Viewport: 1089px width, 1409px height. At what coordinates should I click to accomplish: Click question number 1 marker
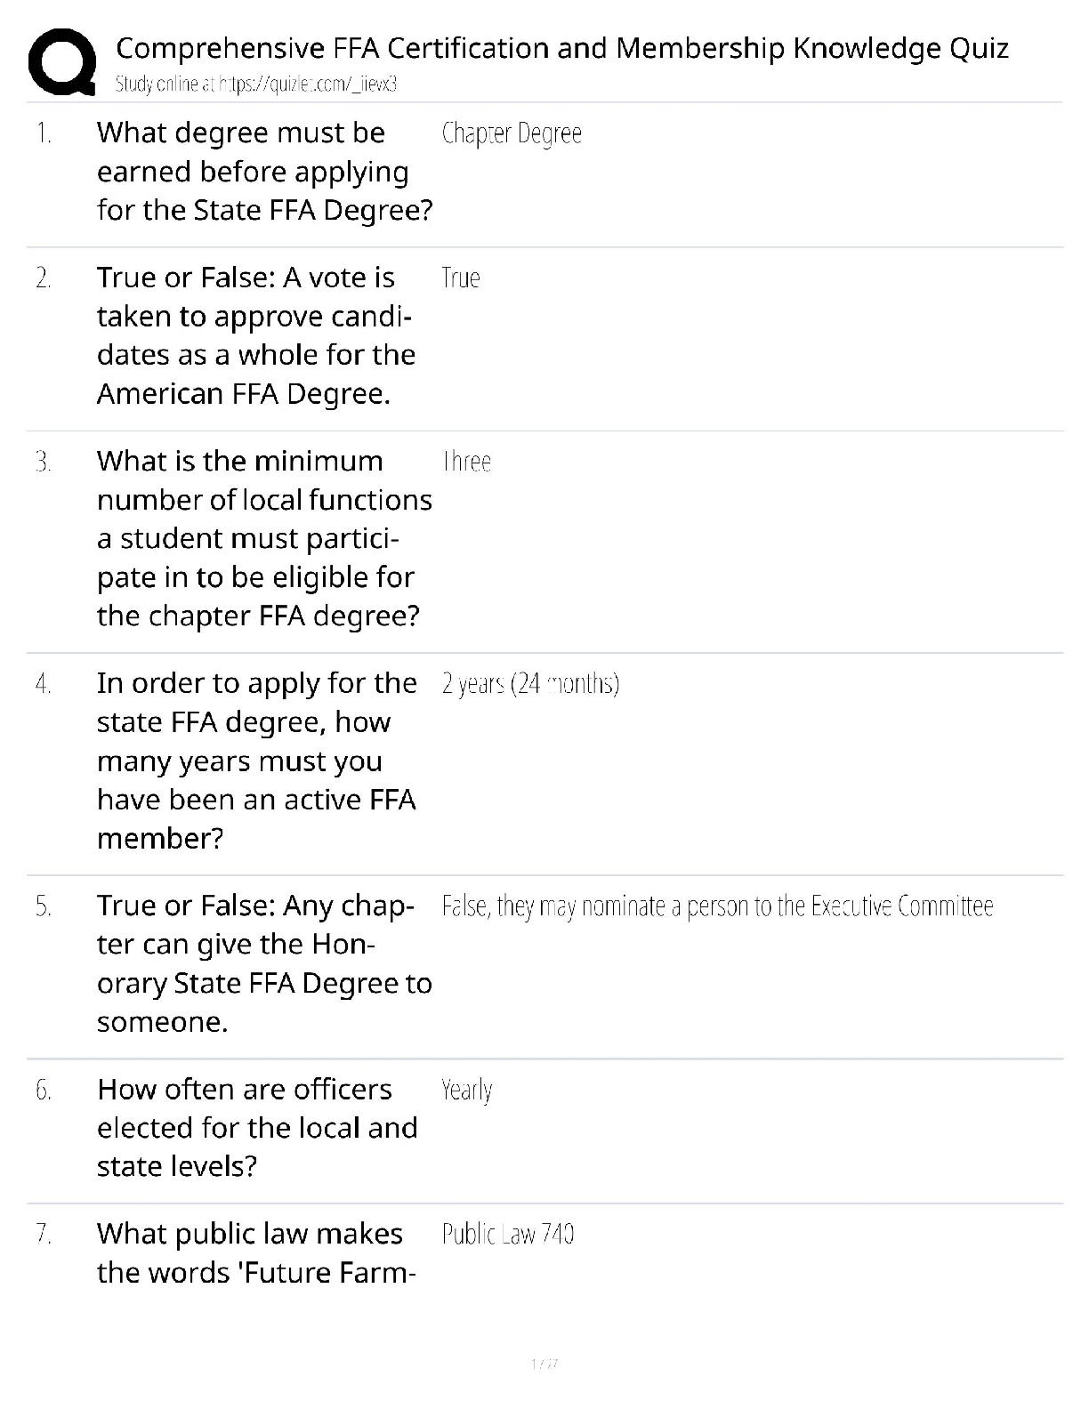pyautogui.click(x=44, y=134)
